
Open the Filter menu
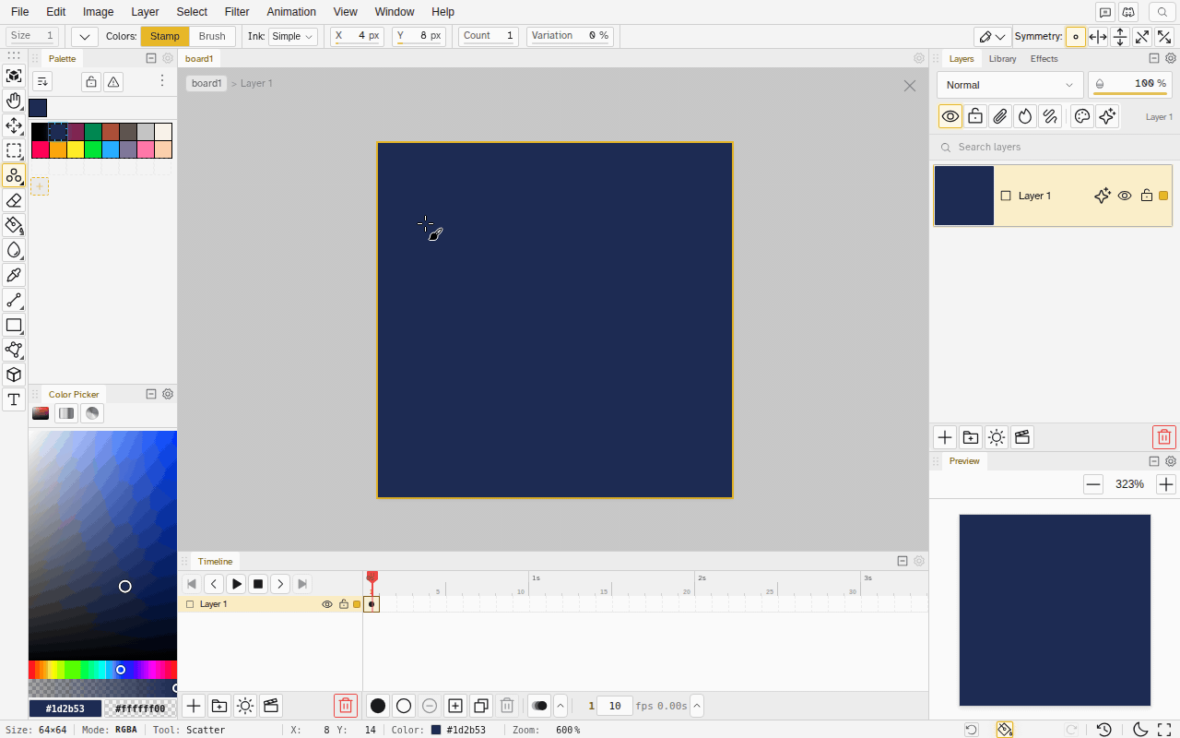[x=237, y=12]
